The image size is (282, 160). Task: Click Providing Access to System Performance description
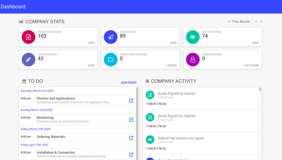click(63, 122)
